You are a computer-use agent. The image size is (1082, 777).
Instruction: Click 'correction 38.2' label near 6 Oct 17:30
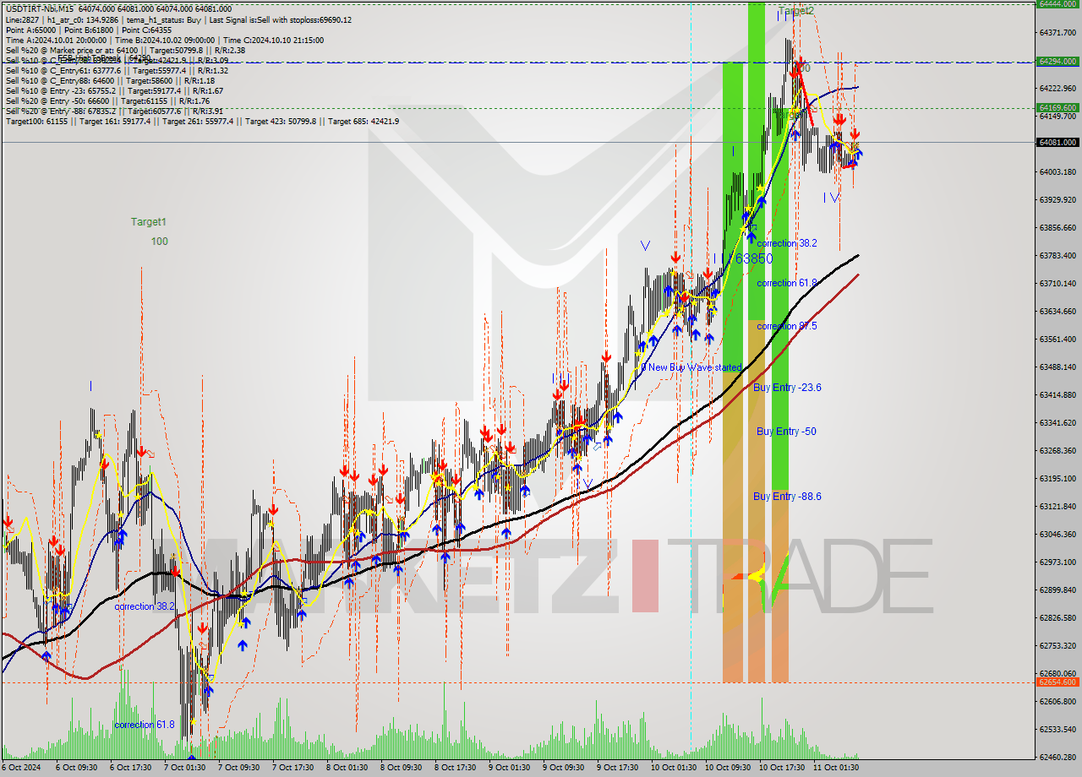[145, 606]
